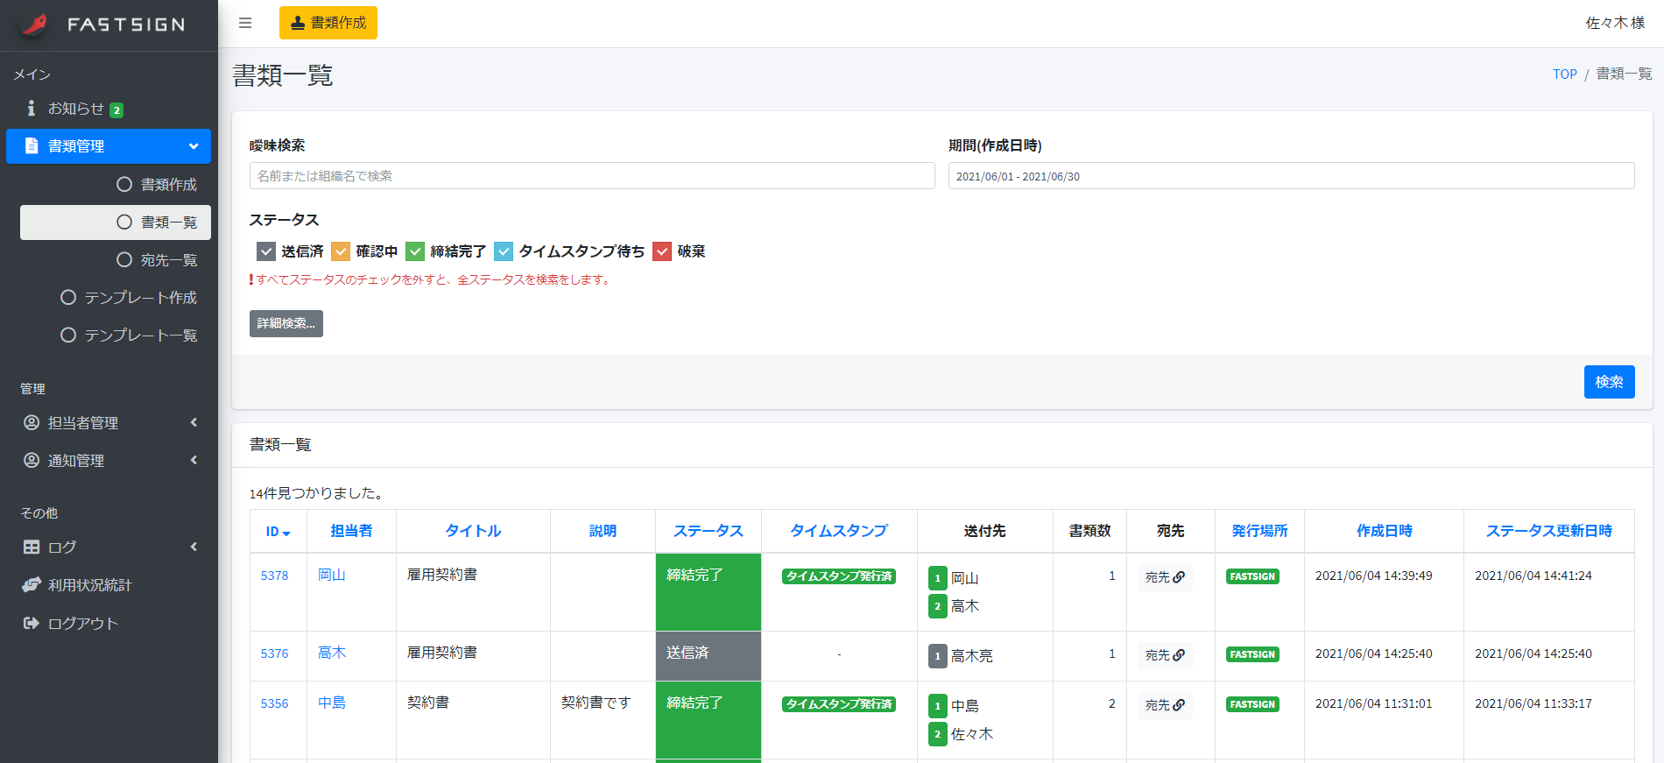Toggle the 締結完了 status checkbox
Viewport: 1664px width, 763px height.
tap(415, 252)
